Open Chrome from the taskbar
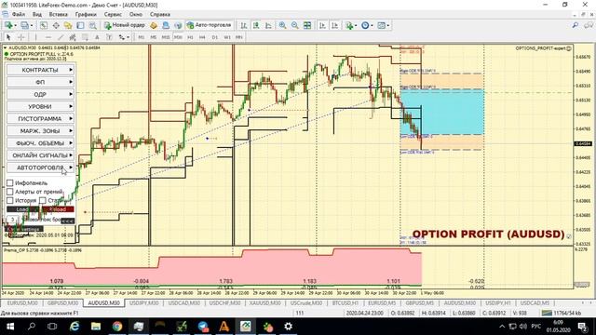Image resolution: width=596 pixels, height=335 pixels. (x=117, y=327)
